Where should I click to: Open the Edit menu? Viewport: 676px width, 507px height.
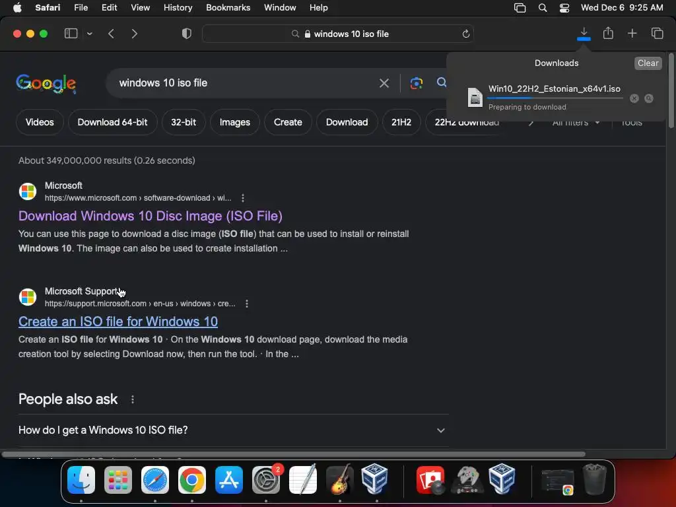109,8
